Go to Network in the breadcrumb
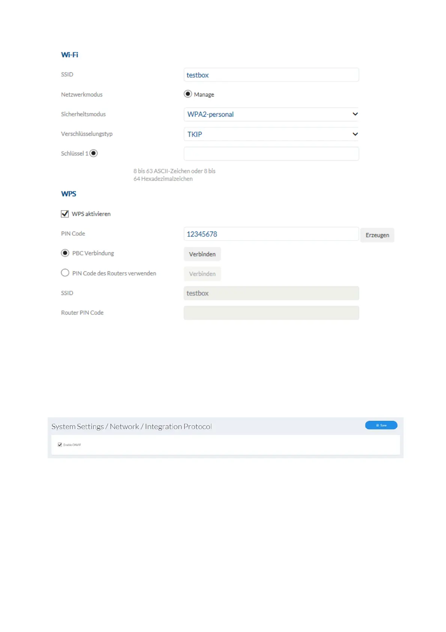 pyautogui.click(x=124, y=427)
